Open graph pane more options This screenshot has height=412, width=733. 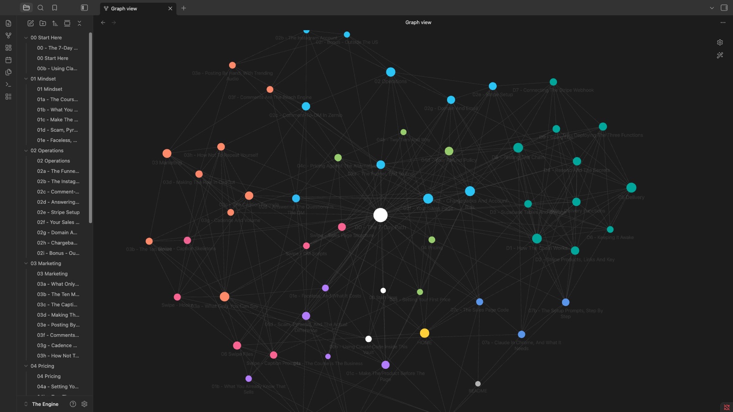723,22
